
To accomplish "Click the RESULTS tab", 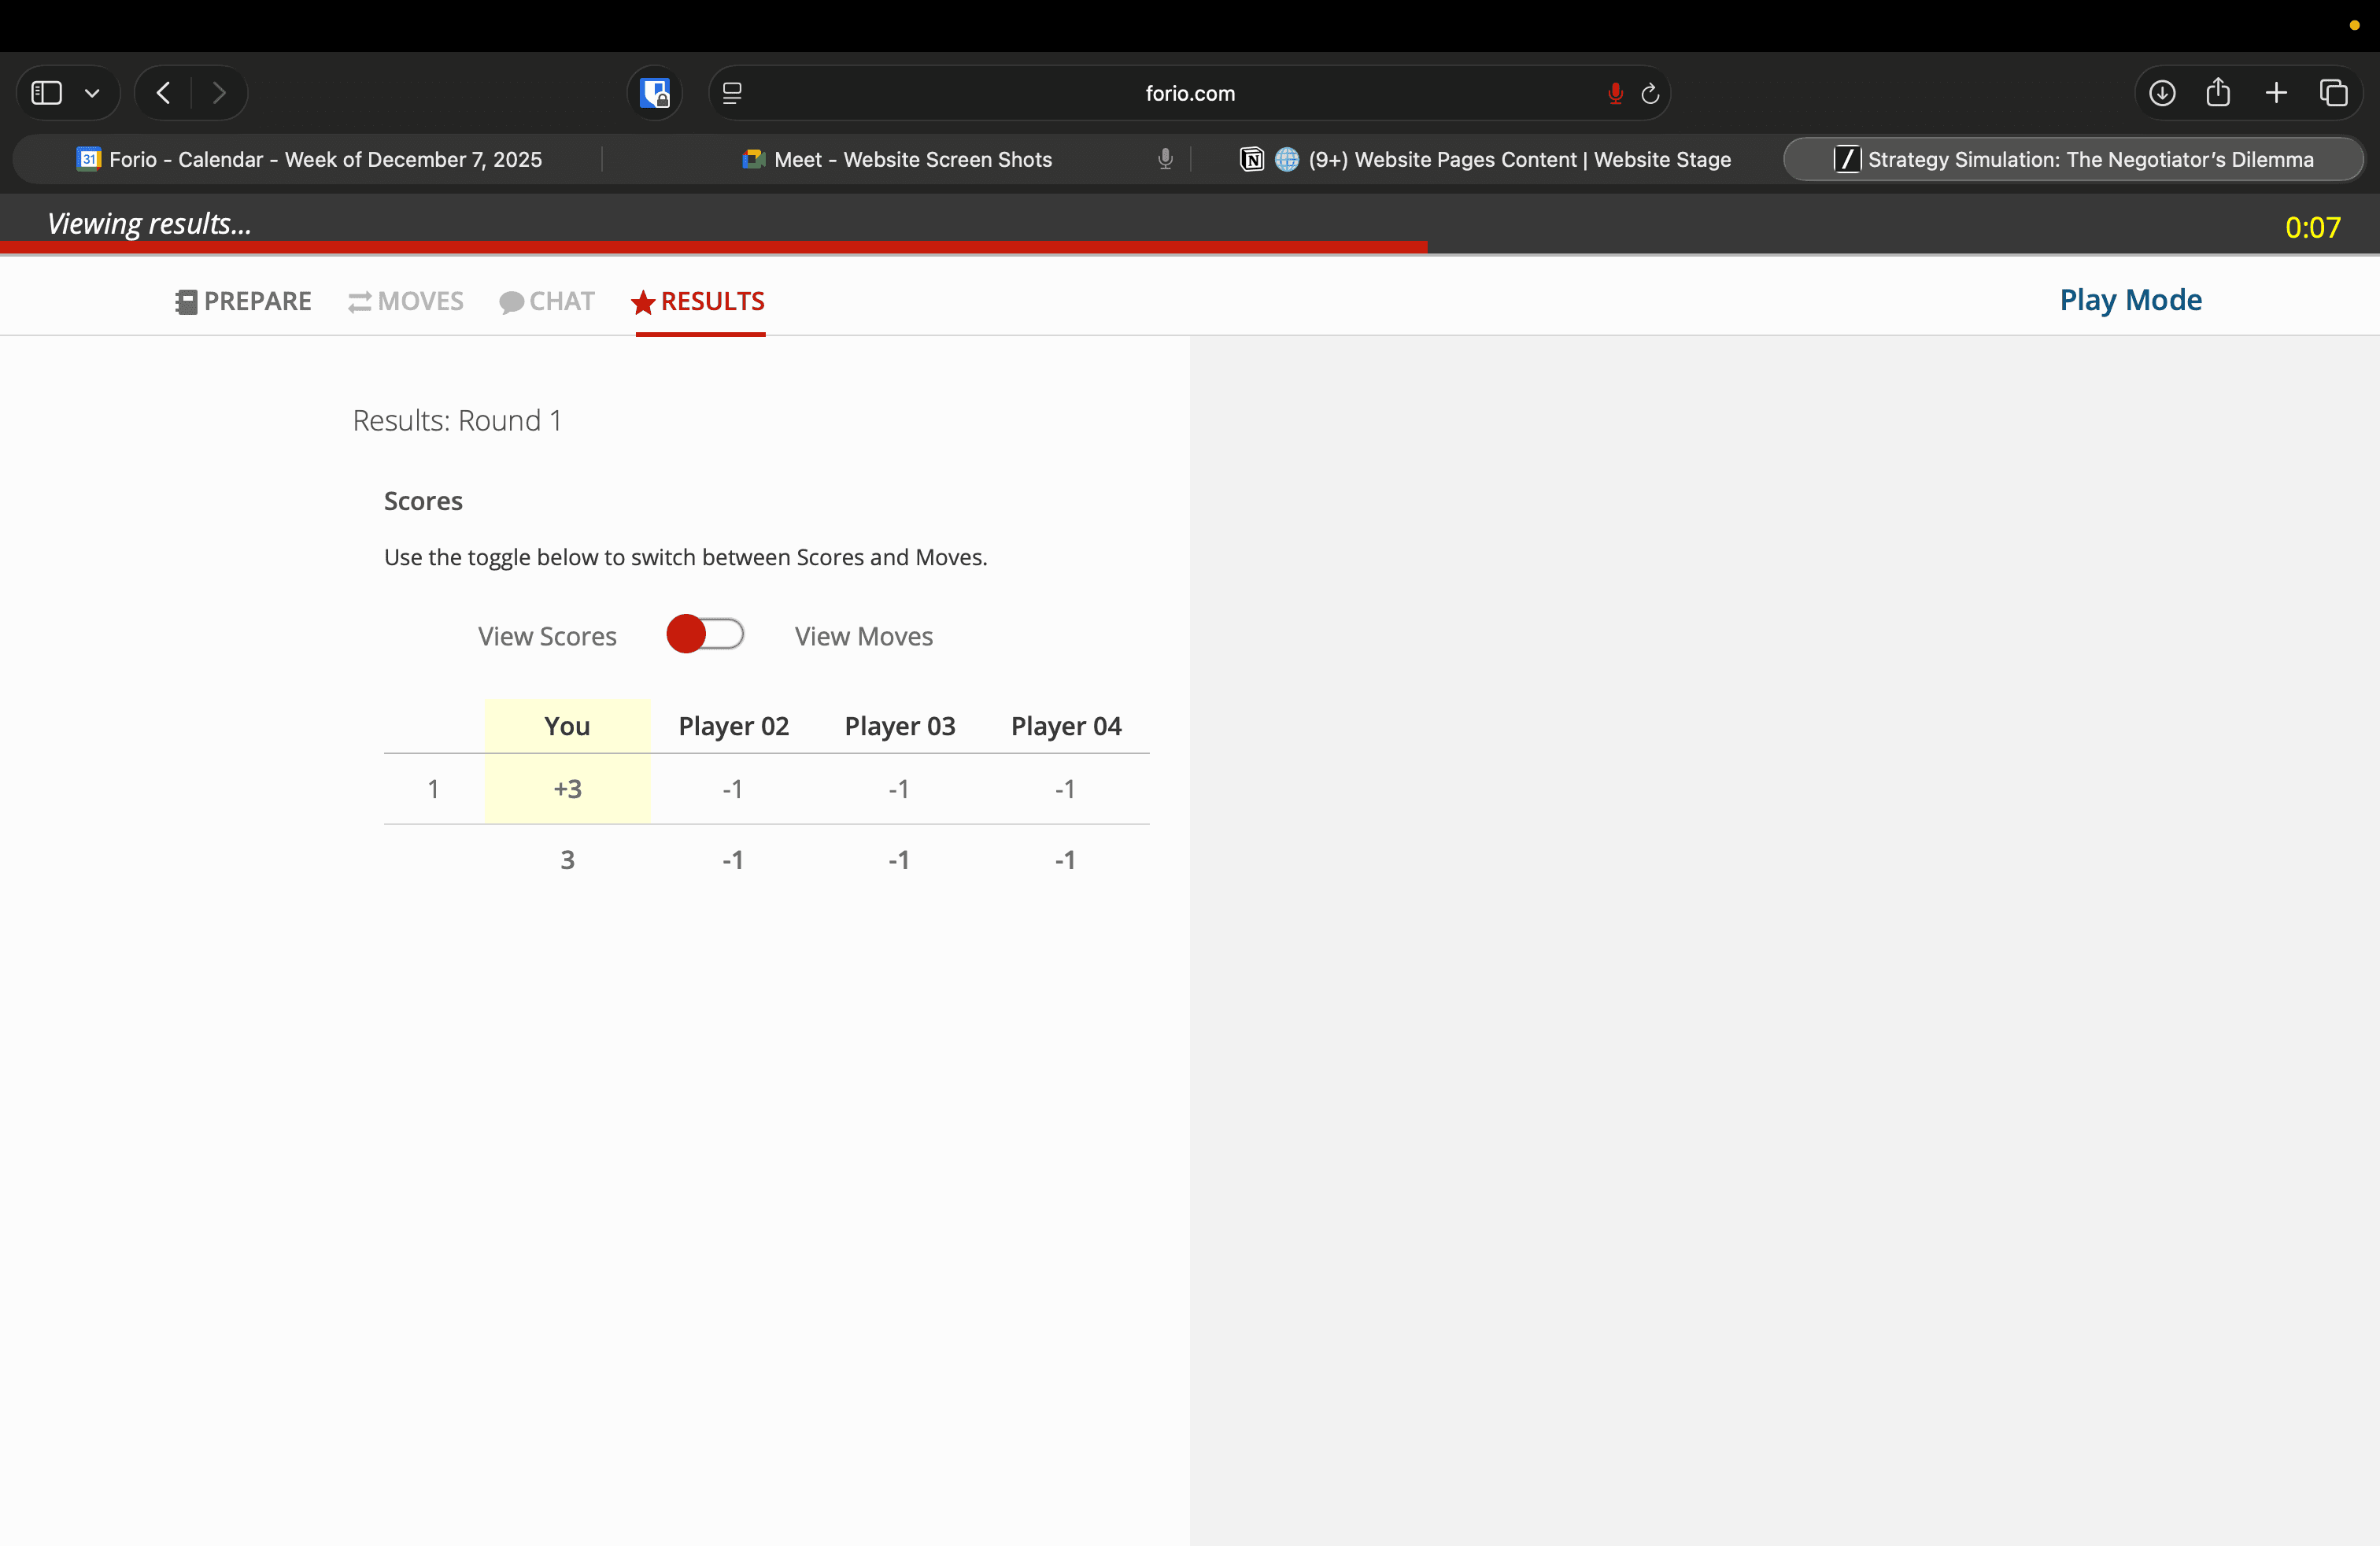I will coord(699,301).
